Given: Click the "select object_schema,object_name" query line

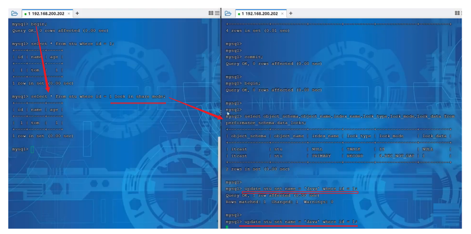Looking at the screenshot, I should (350, 116).
